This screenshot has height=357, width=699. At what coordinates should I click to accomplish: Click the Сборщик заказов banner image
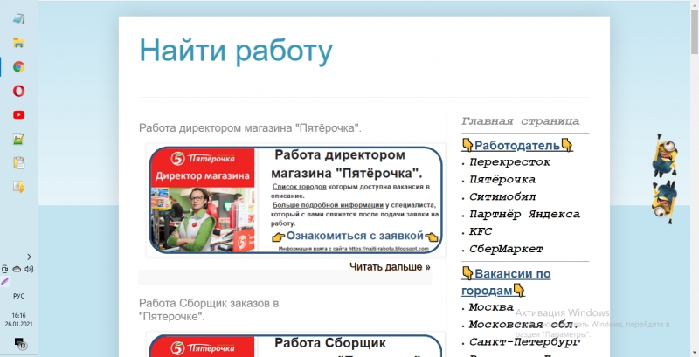[x=296, y=344]
